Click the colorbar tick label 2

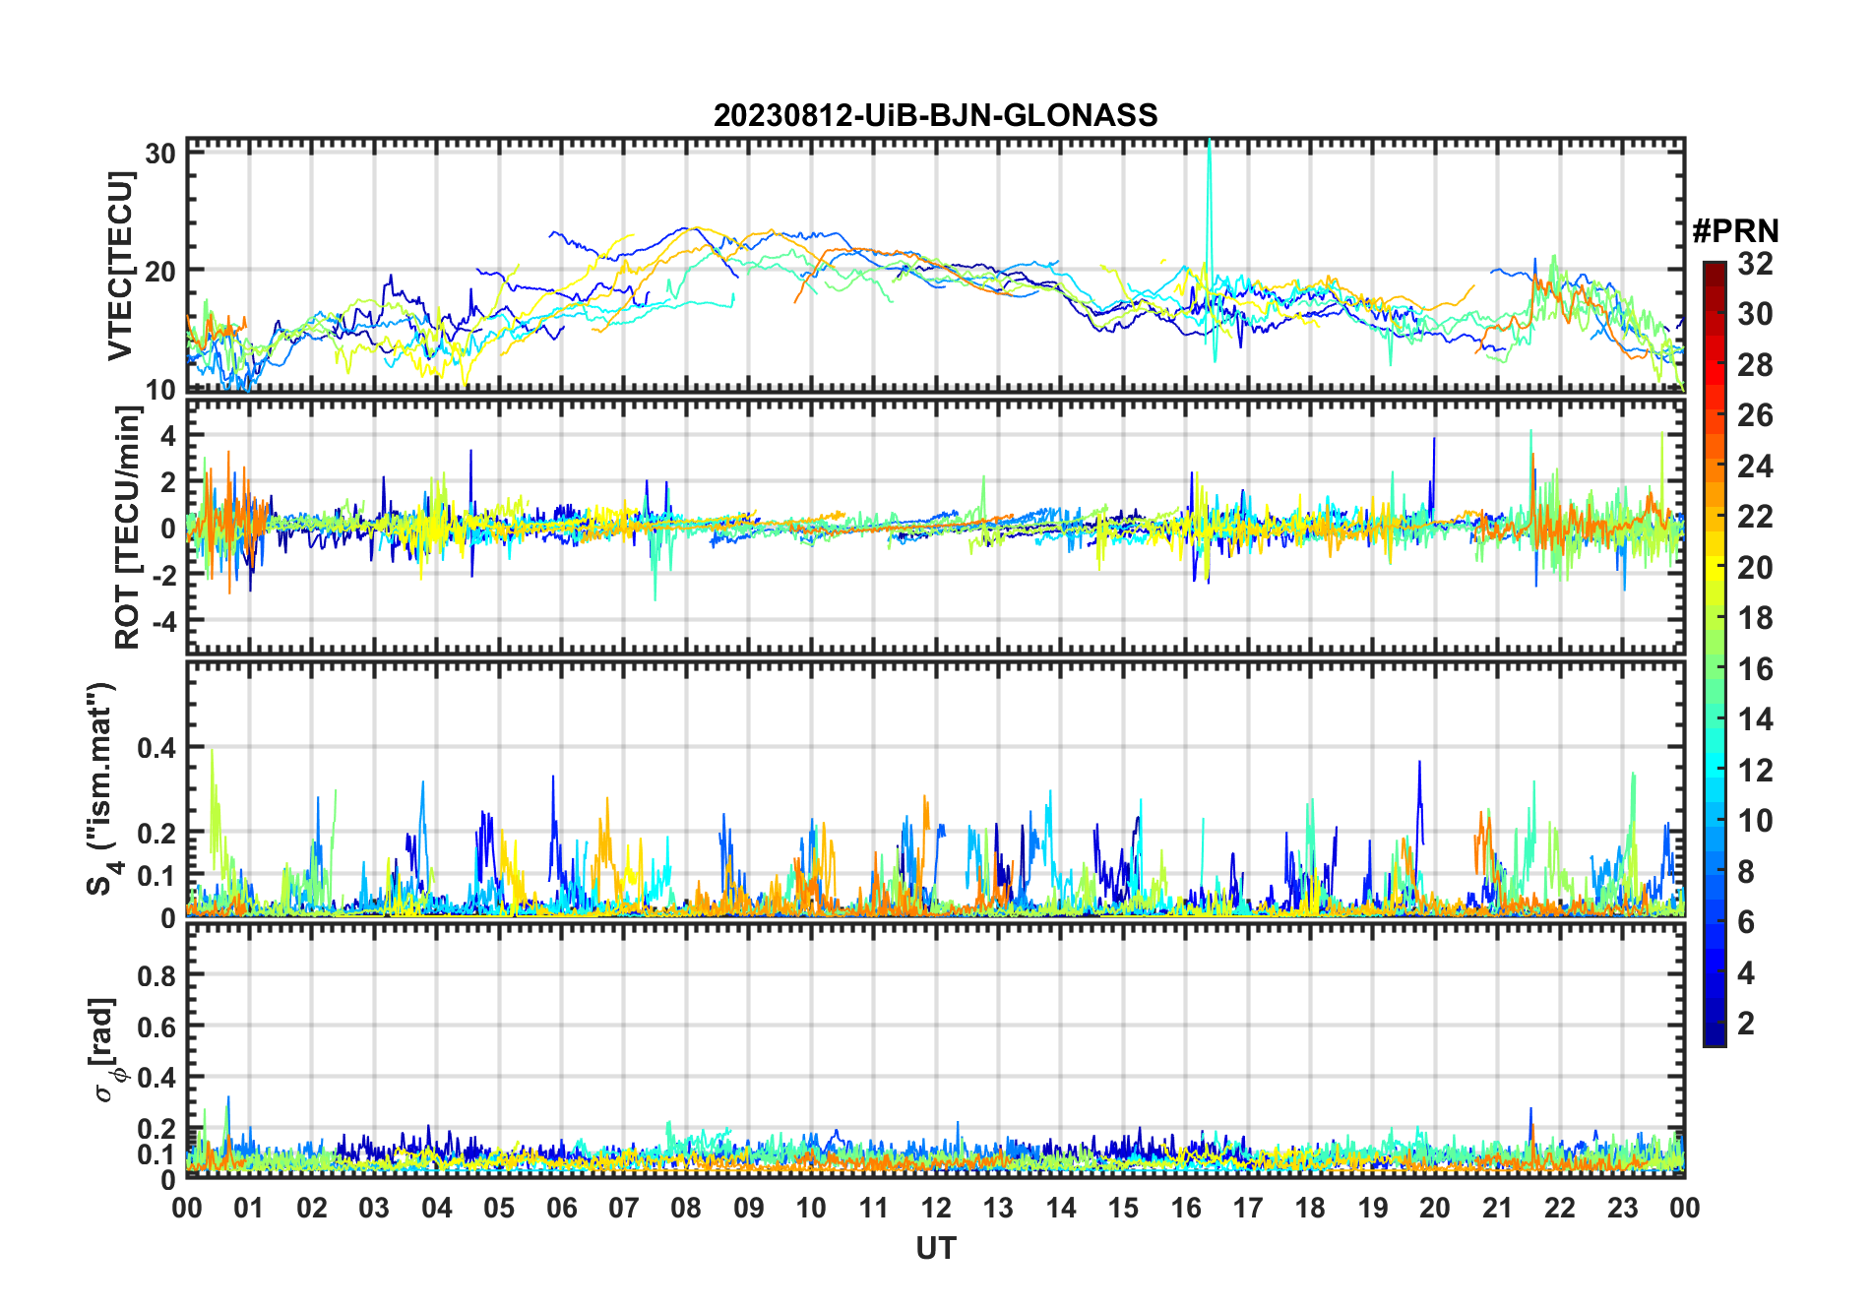(1746, 1024)
